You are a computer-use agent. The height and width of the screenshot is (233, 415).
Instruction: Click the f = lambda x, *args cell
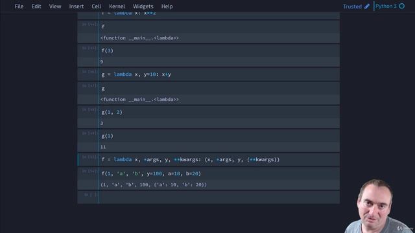pos(219,160)
